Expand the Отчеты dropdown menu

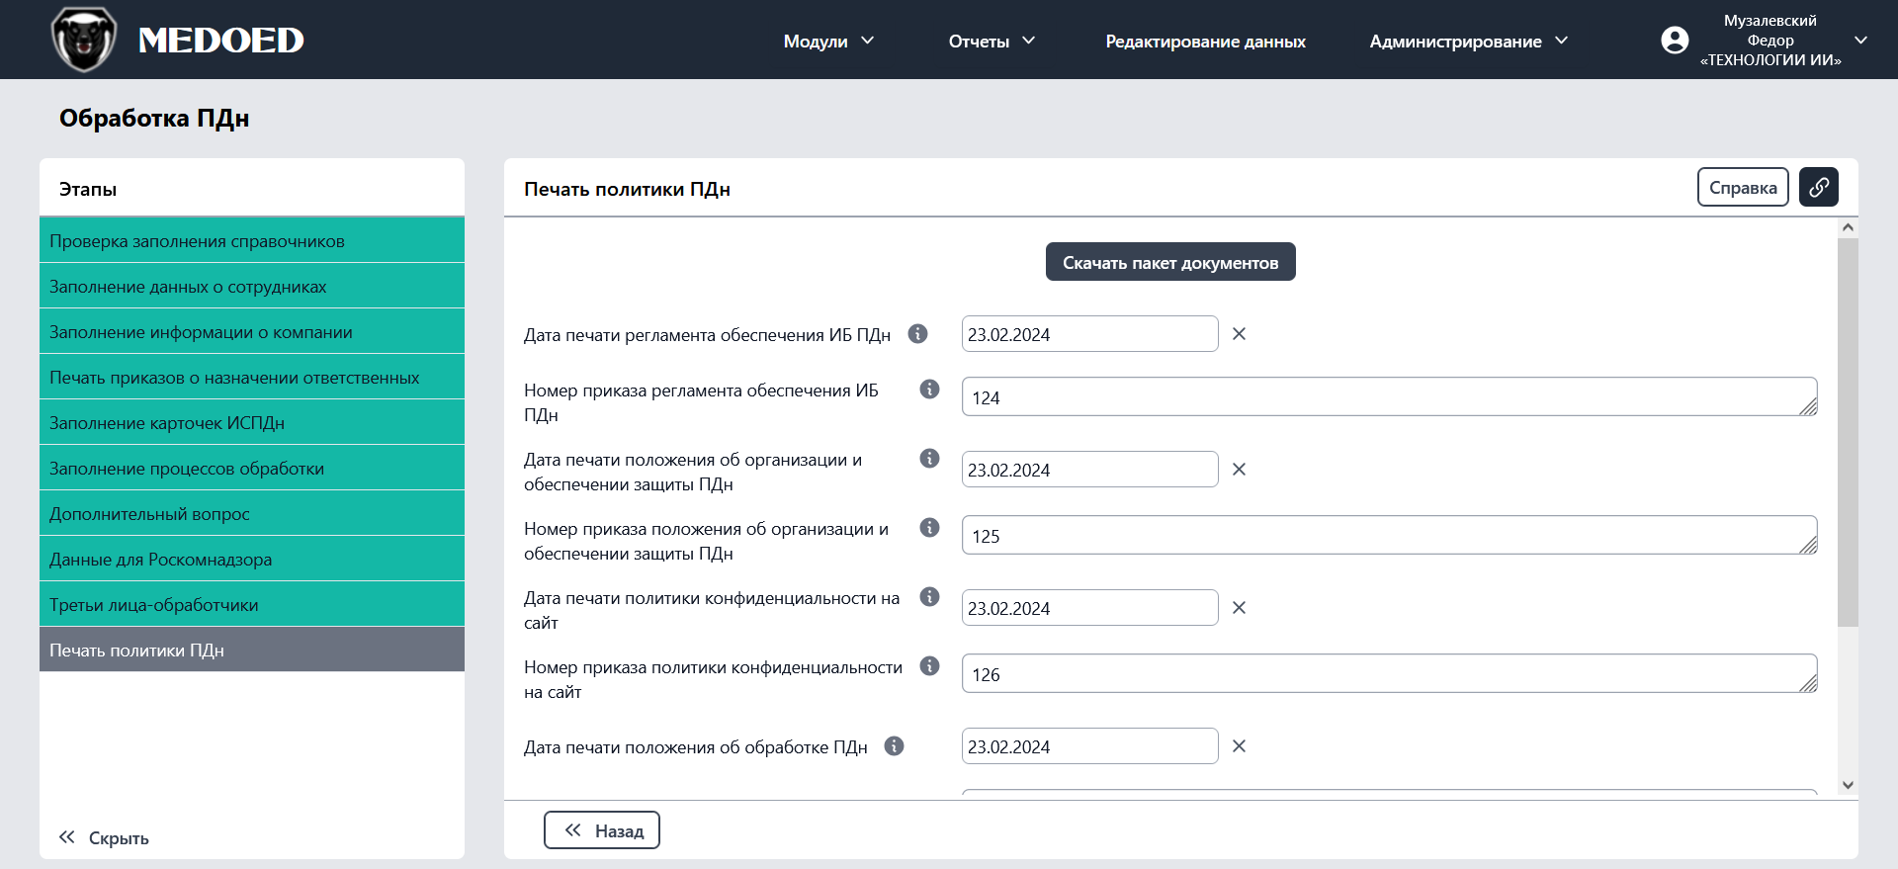tap(992, 41)
